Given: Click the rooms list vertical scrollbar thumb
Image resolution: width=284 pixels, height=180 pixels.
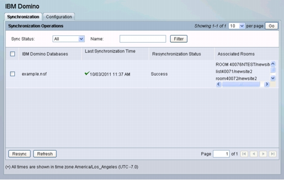Looking at the screenshot, I should (273, 70).
